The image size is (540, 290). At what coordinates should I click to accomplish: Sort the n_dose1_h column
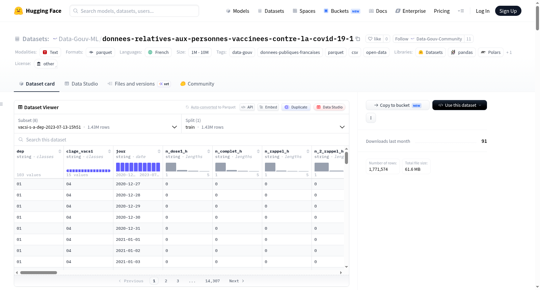(209, 151)
